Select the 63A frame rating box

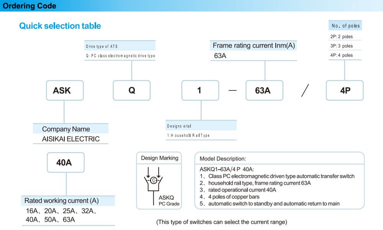(x=264, y=90)
